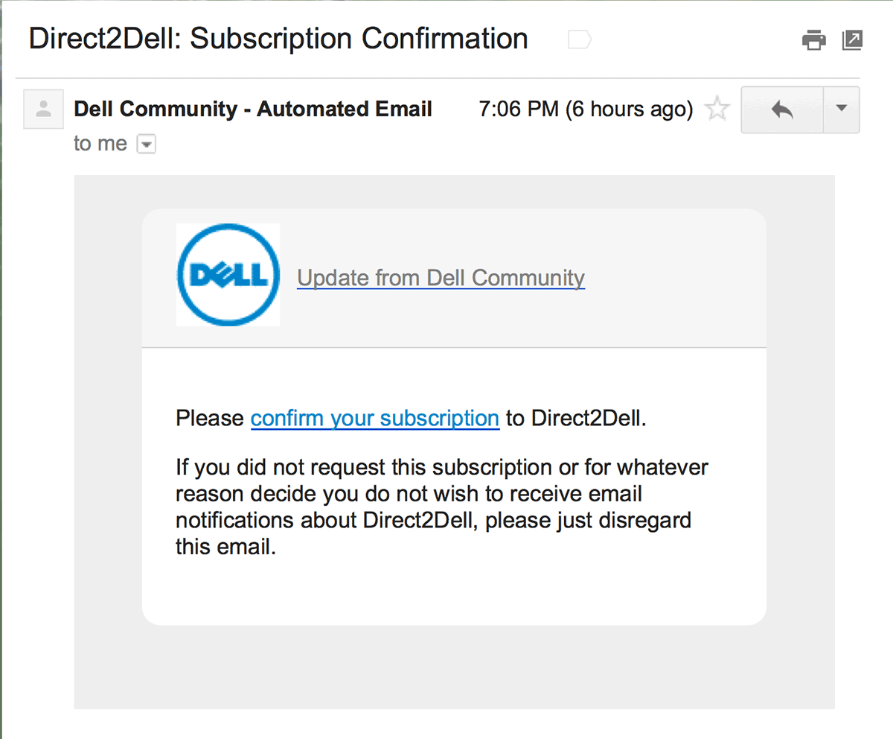The height and width of the screenshot is (739, 893).
Task: Click the "this email." closing line
Action: [226, 548]
